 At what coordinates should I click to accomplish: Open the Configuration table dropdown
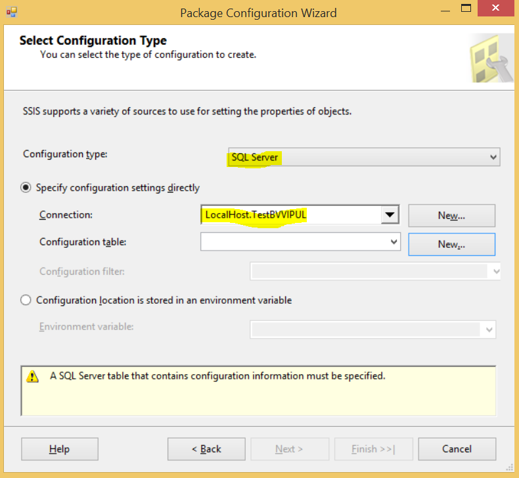coord(300,242)
